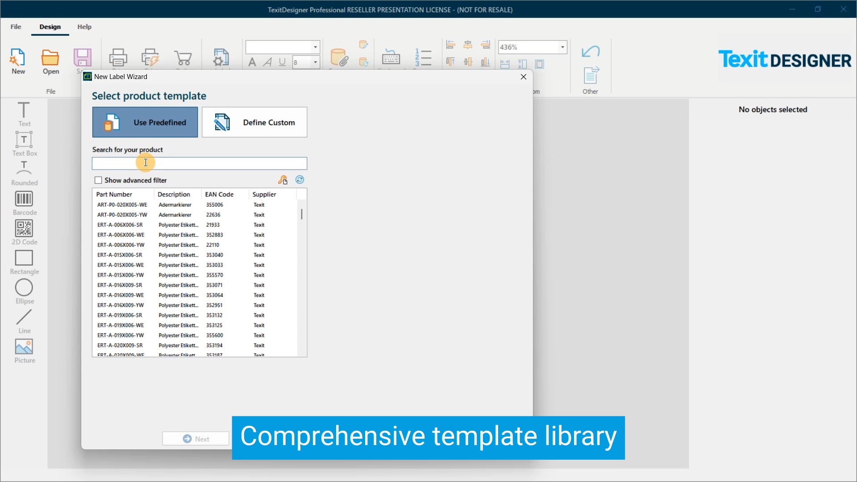Type in the product search field
857x482 pixels.
click(x=199, y=163)
